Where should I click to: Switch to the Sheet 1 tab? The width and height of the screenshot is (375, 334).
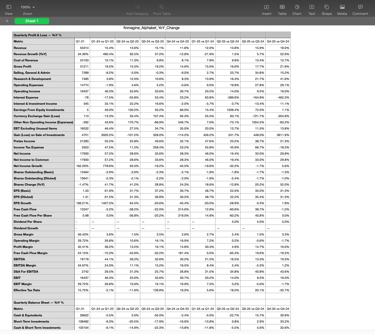tap(32, 21)
